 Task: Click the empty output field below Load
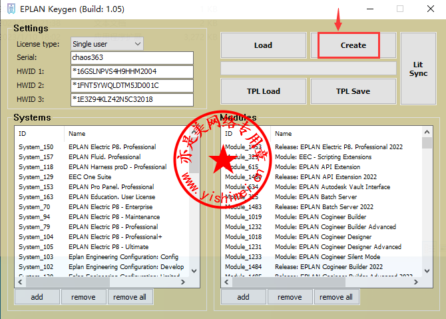(308, 69)
